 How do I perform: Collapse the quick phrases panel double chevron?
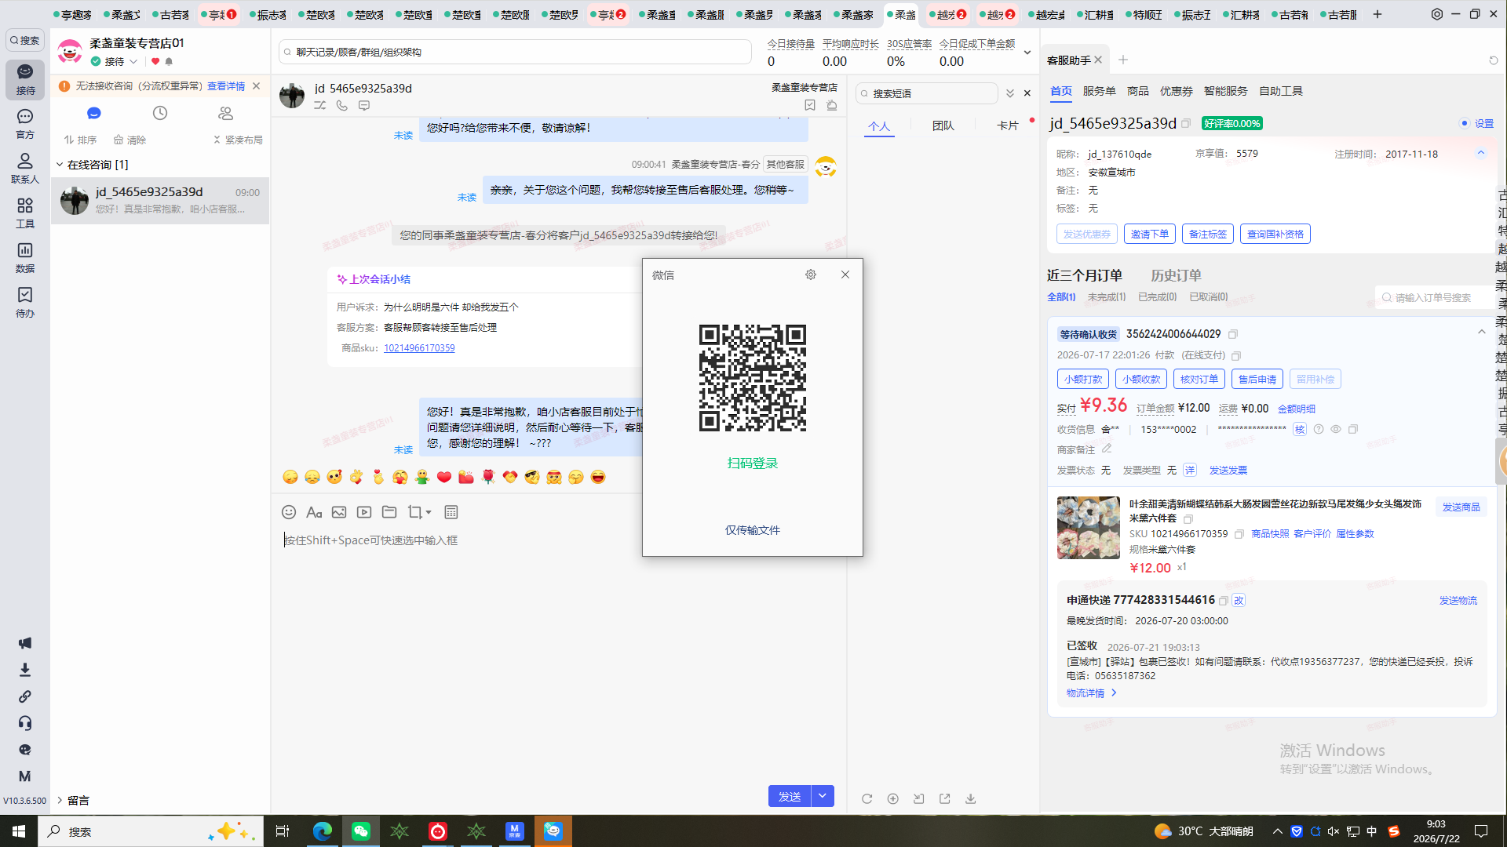click(x=1010, y=93)
